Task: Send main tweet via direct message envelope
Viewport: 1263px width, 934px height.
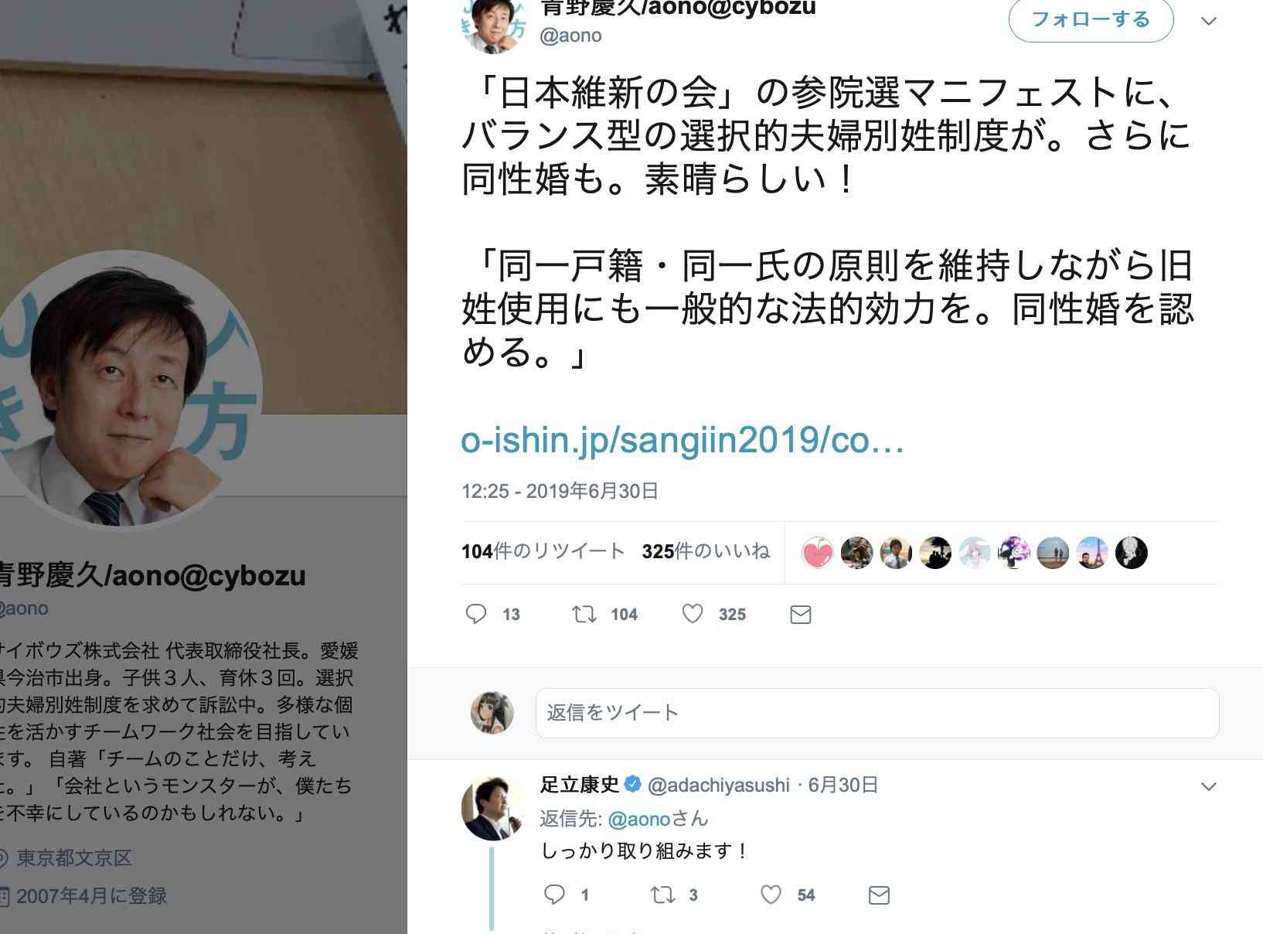Action: [801, 615]
